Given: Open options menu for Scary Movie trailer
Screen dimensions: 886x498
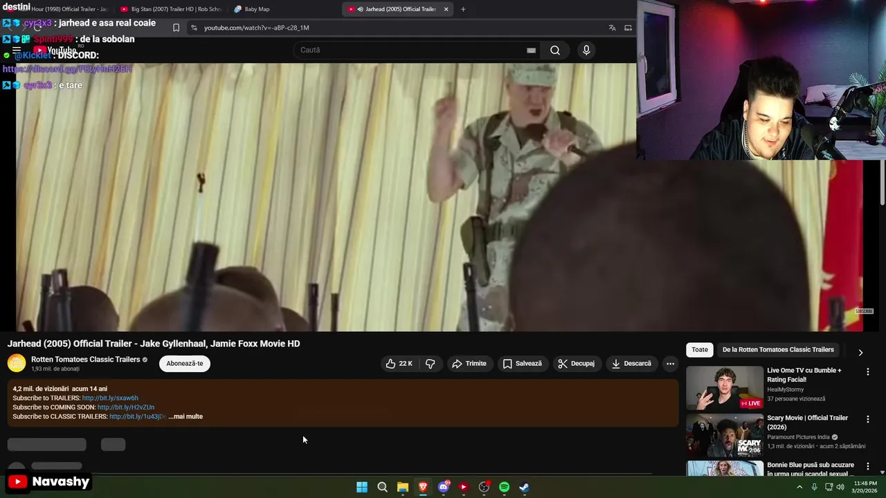Looking at the screenshot, I should [867, 419].
